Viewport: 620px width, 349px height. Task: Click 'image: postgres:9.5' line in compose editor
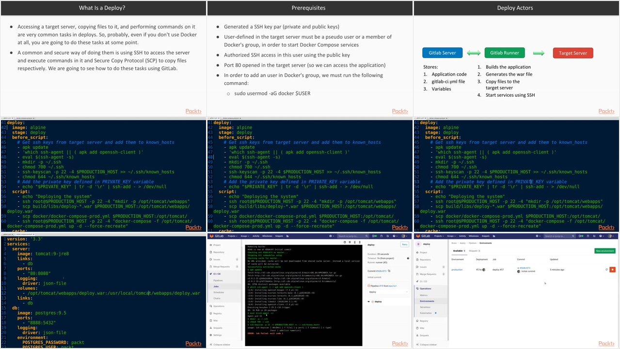point(42,313)
